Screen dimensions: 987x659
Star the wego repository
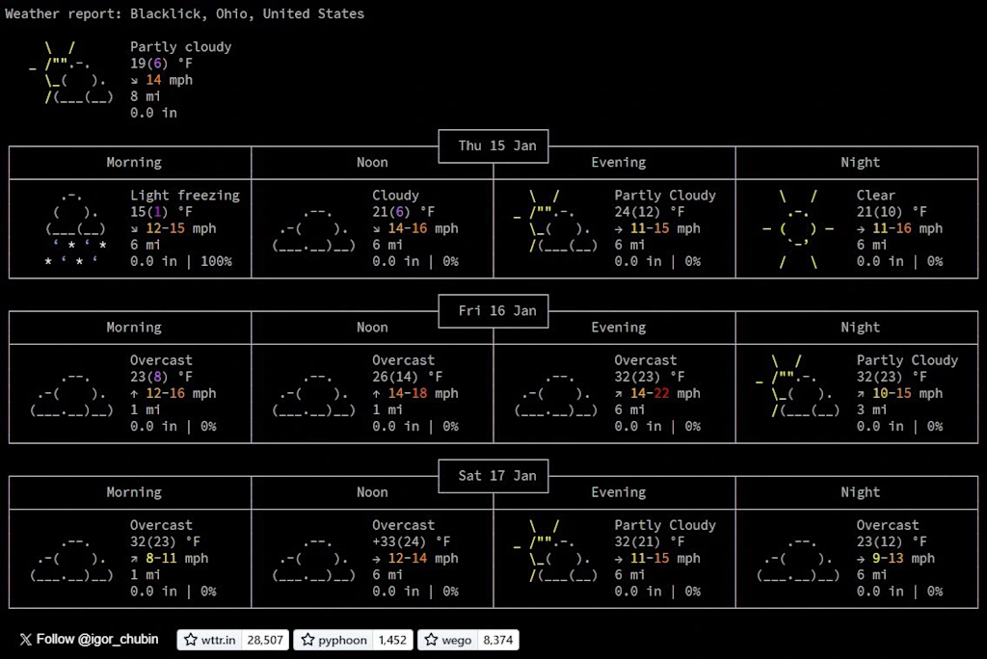pos(448,640)
